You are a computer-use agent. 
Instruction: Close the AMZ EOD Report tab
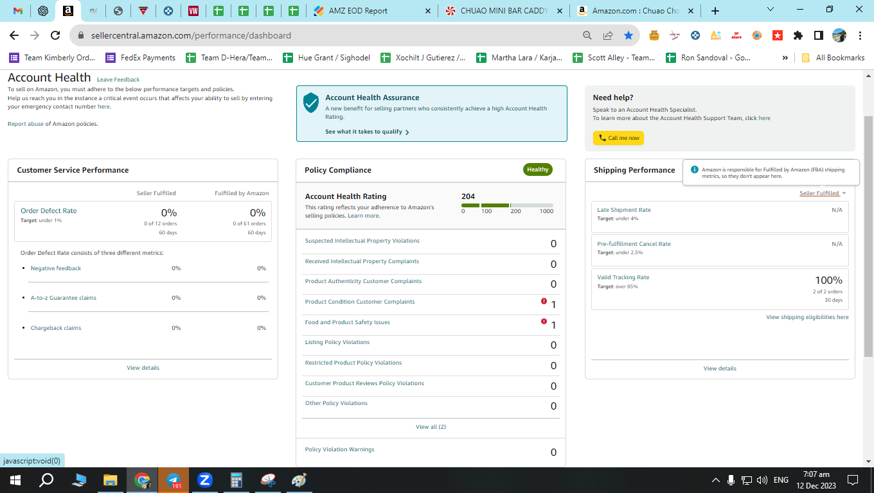pos(427,11)
